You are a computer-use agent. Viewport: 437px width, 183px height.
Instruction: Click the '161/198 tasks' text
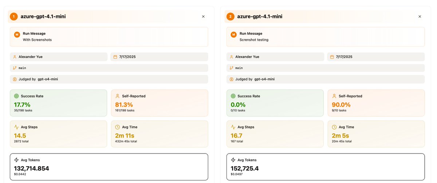pyautogui.click(x=125, y=110)
